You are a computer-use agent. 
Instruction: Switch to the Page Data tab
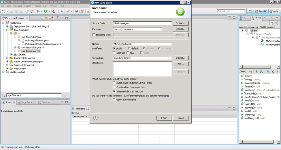(x=27, y=102)
